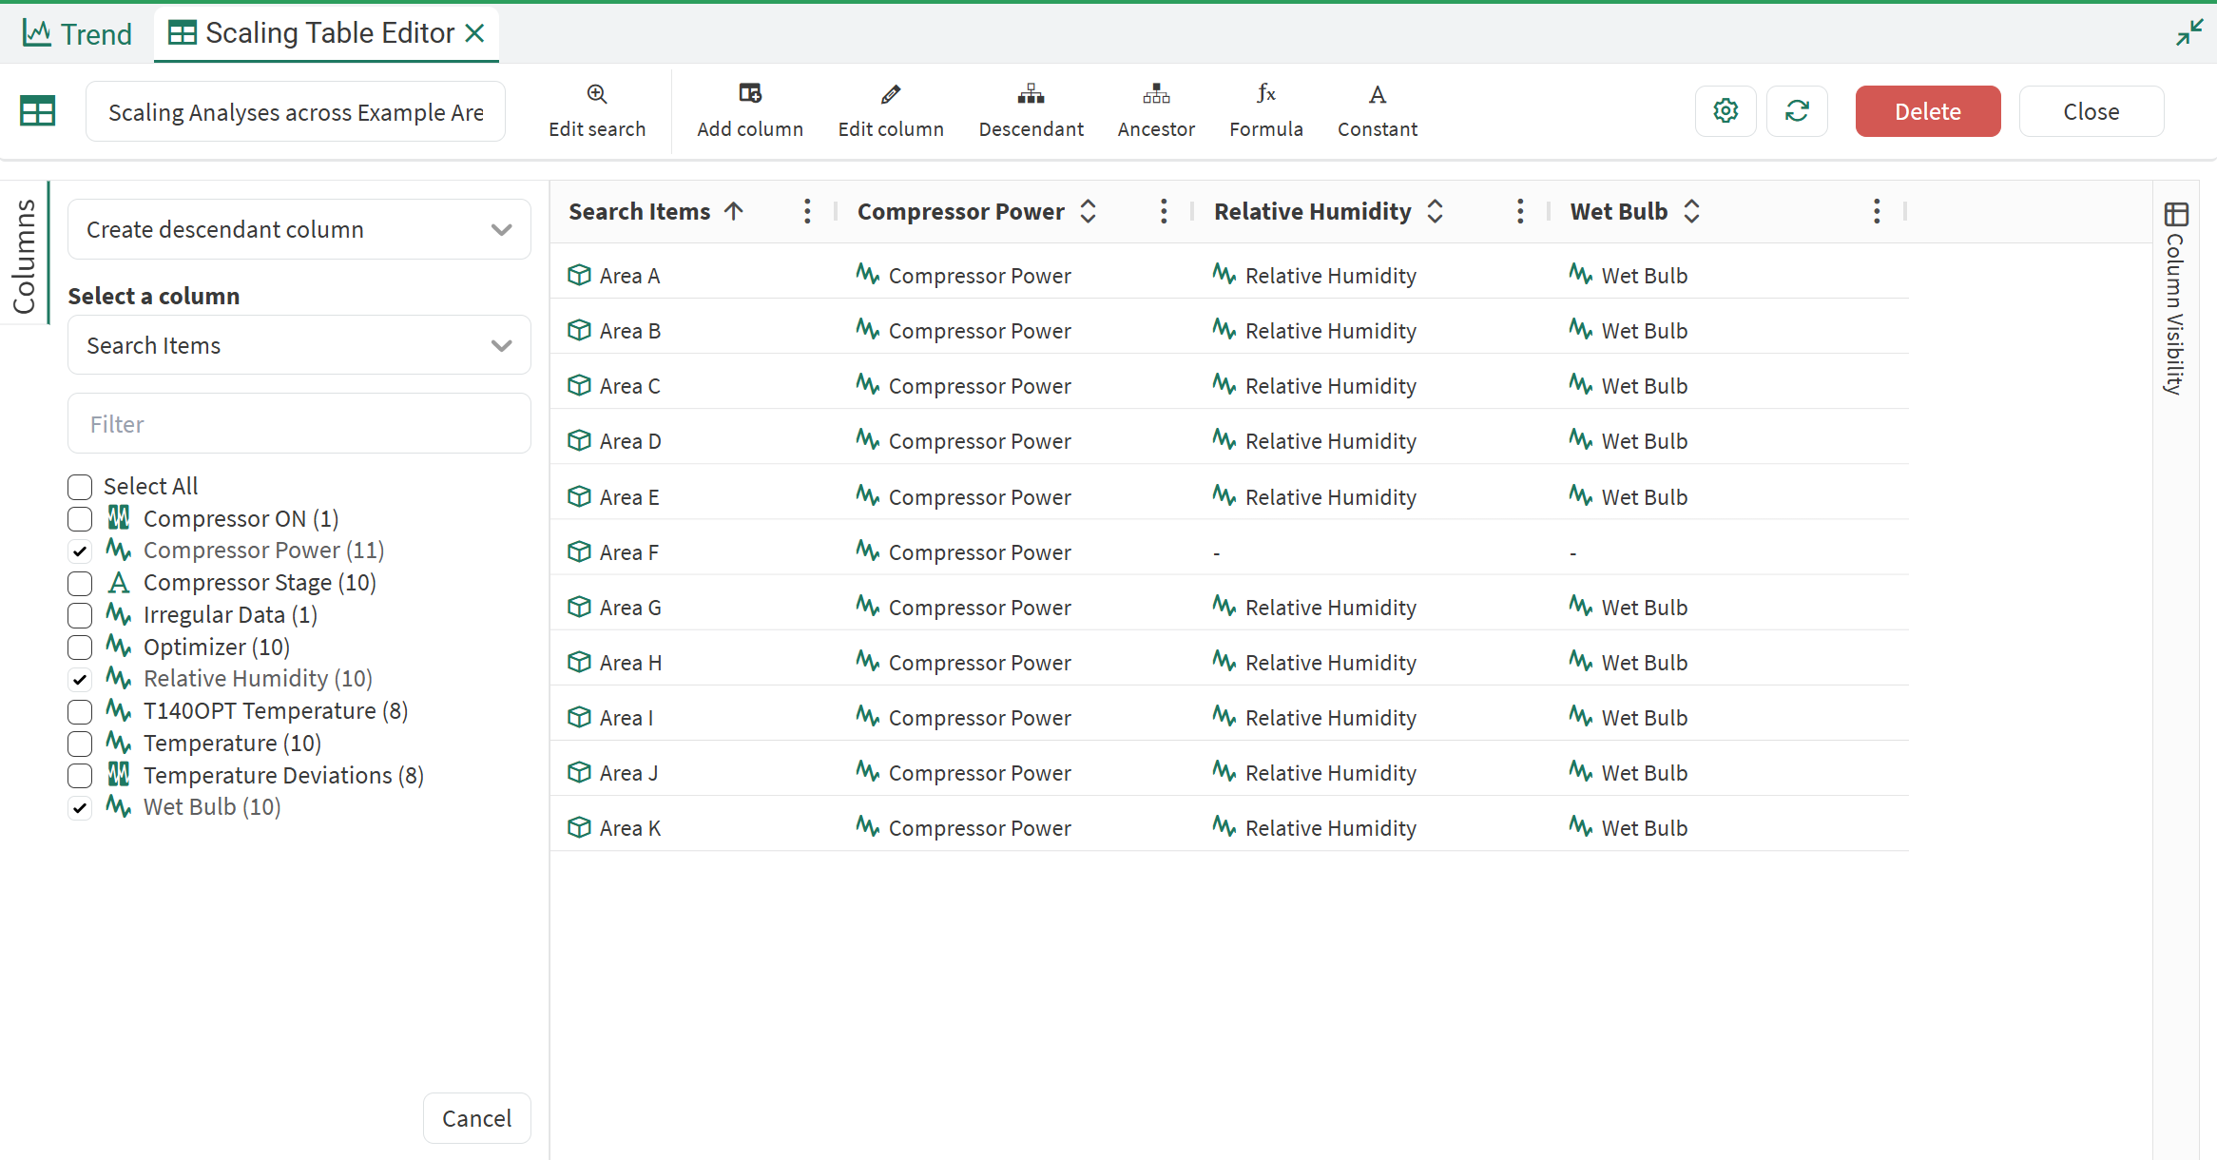The width and height of the screenshot is (2217, 1160).
Task: Open Edit column pencil tool
Action: (891, 94)
